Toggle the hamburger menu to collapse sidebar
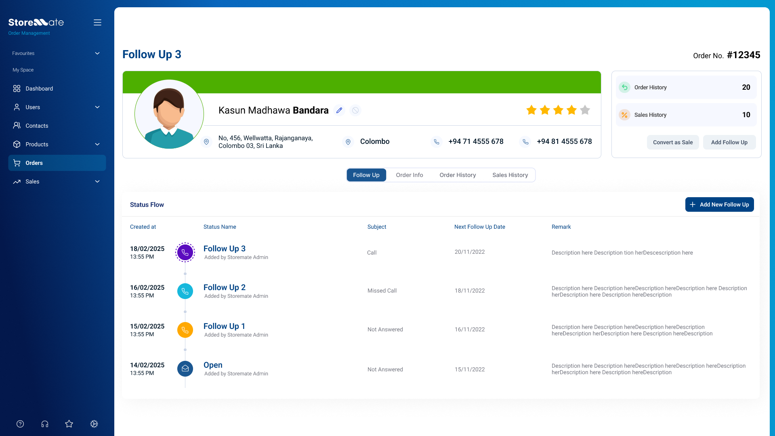 coord(97,23)
